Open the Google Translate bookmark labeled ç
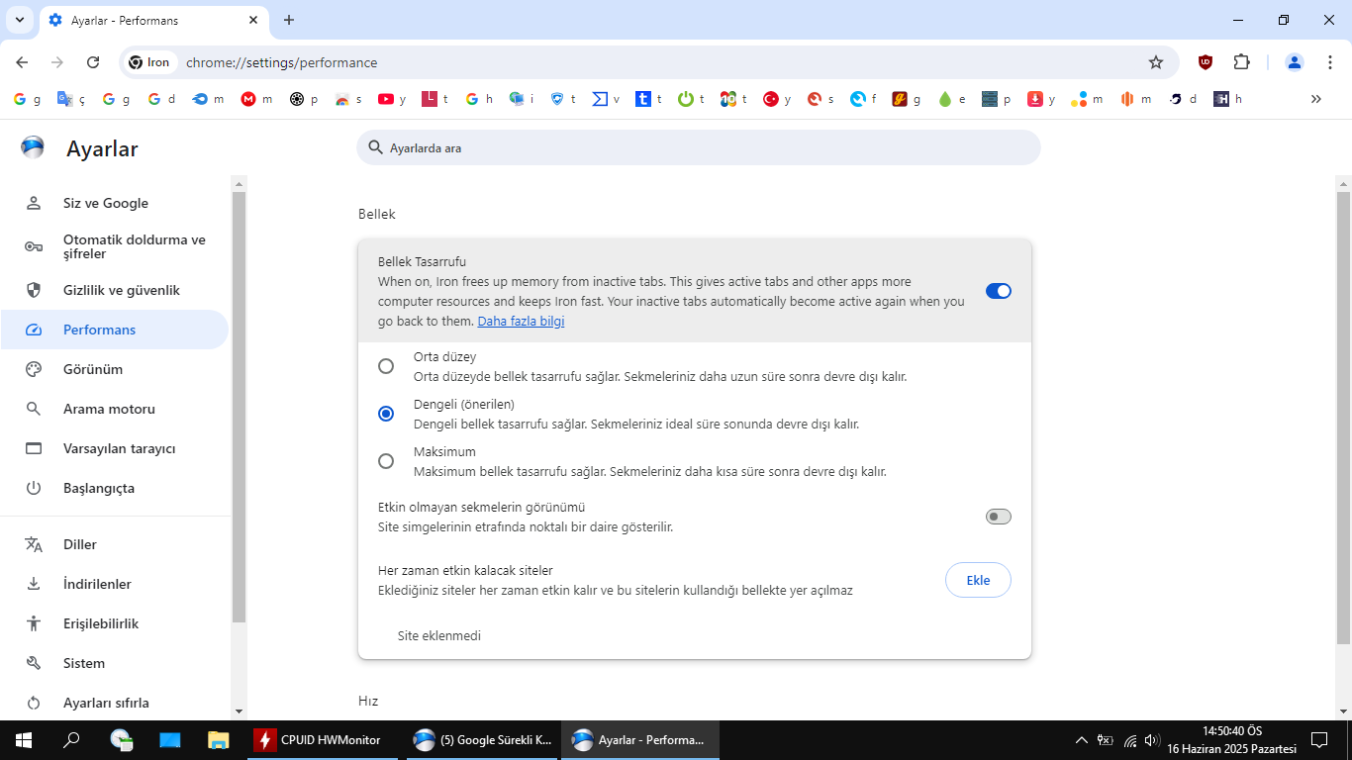1352x760 pixels. pyautogui.click(x=71, y=99)
